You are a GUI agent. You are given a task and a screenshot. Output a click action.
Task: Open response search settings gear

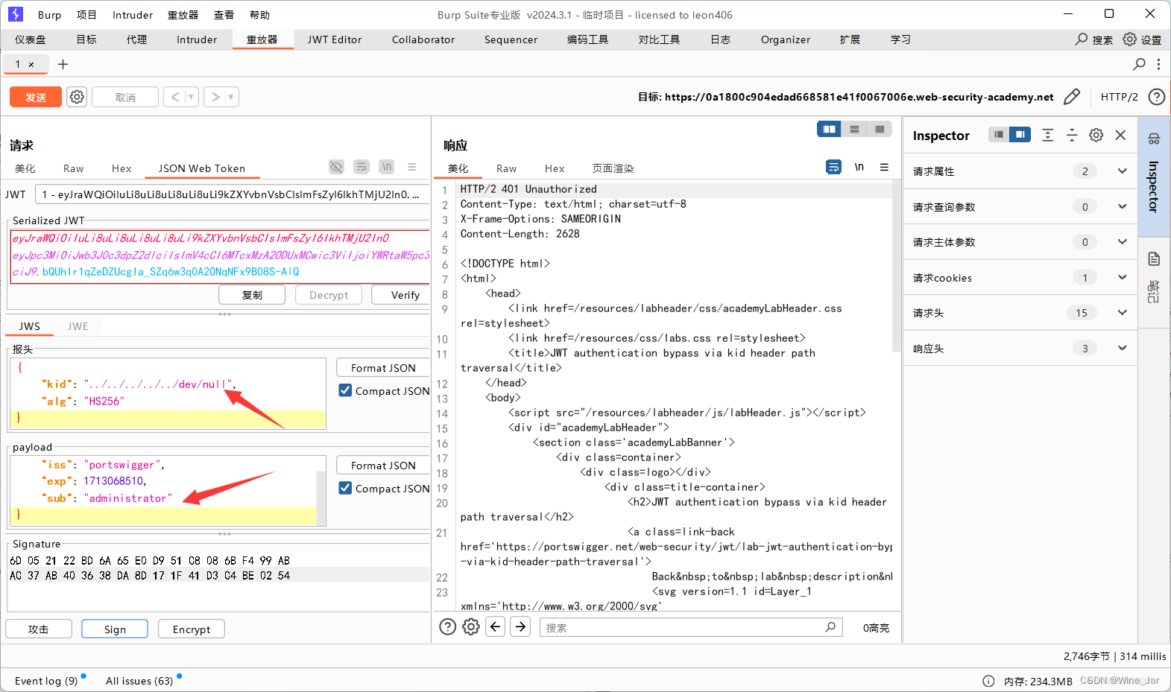471,627
